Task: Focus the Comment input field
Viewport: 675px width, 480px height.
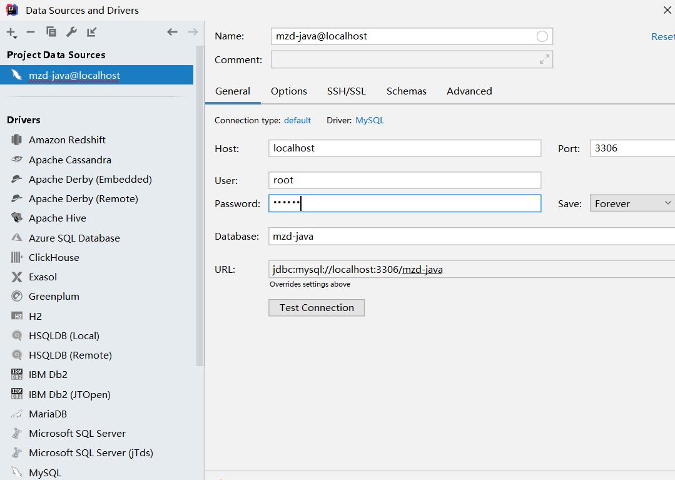Action: click(x=412, y=59)
